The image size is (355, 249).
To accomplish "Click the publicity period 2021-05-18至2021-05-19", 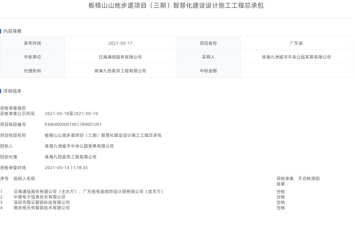I will tap(71, 113).
